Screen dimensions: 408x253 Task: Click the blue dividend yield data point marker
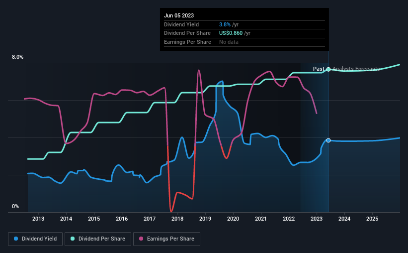[x=328, y=140]
